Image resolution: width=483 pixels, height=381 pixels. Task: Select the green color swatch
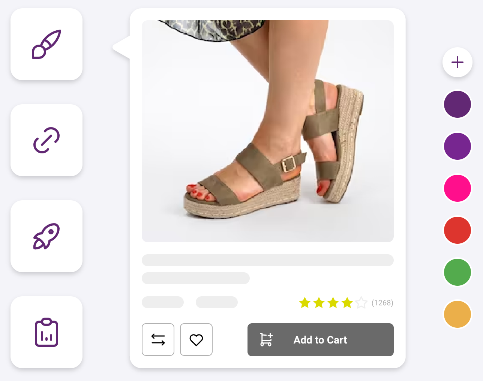[x=457, y=272]
